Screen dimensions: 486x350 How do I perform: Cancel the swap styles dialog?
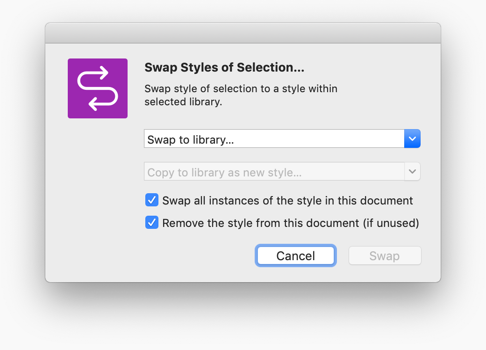[x=296, y=255]
